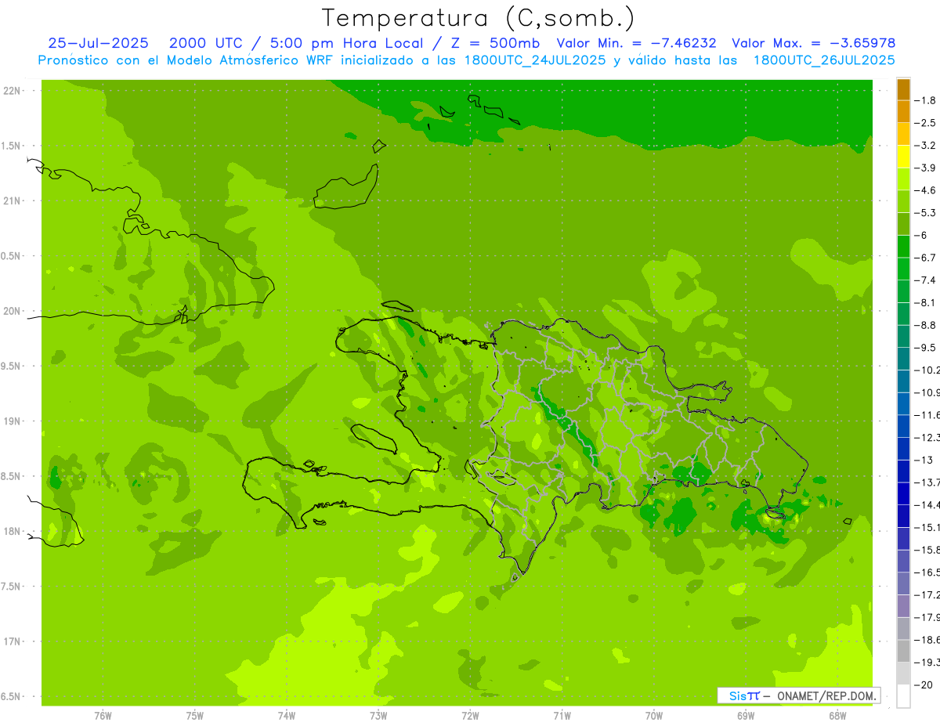
Task: Click the '70W' longitude axis label
Action: (653, 716)
